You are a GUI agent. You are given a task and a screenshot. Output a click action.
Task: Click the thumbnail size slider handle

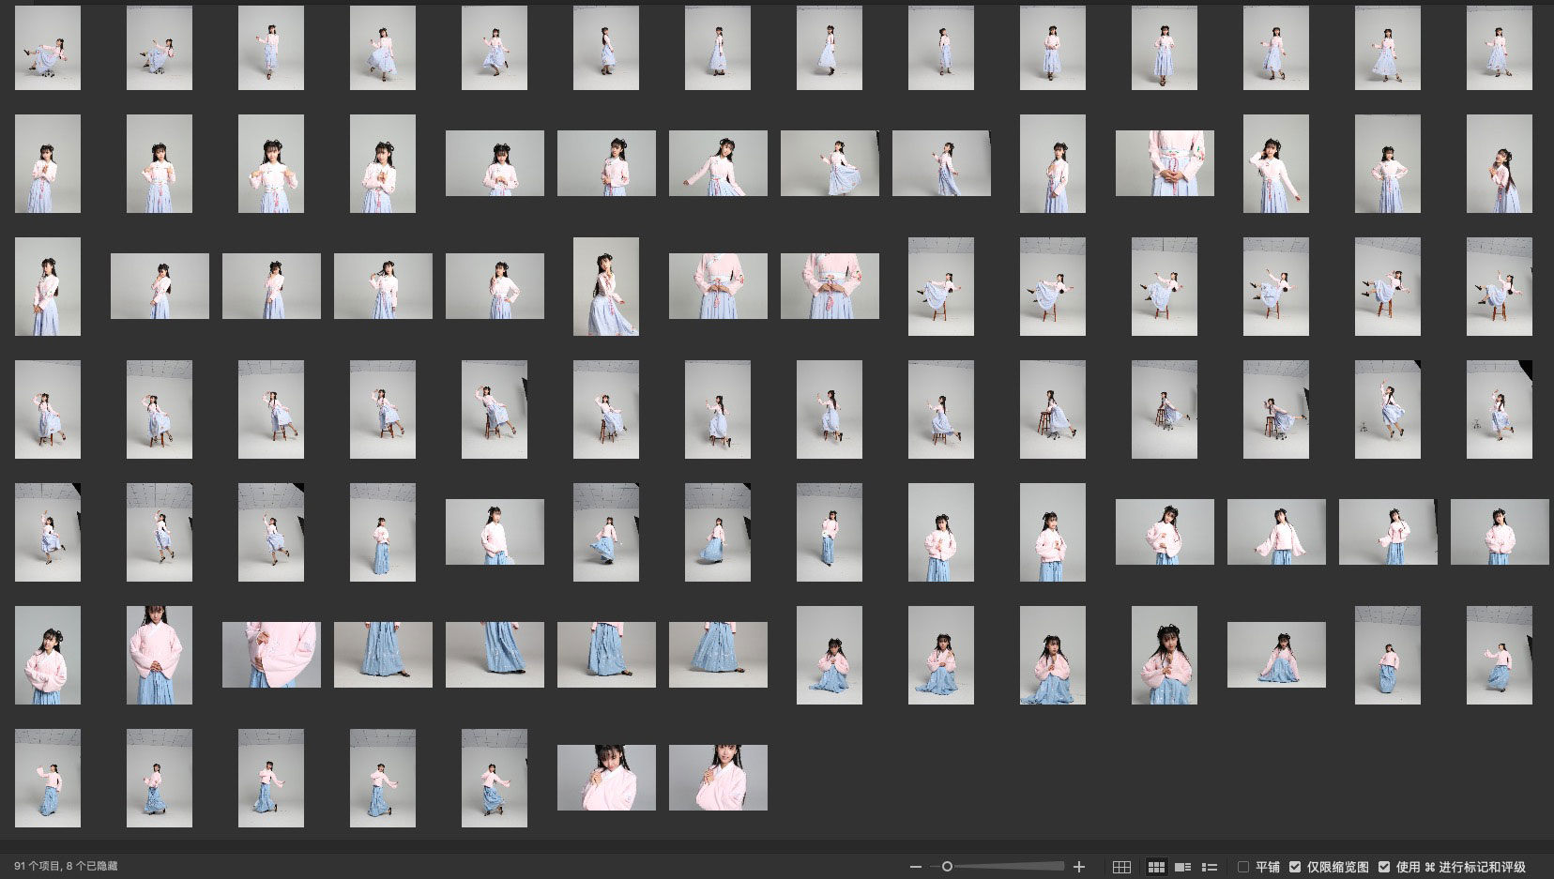point(947,867)
